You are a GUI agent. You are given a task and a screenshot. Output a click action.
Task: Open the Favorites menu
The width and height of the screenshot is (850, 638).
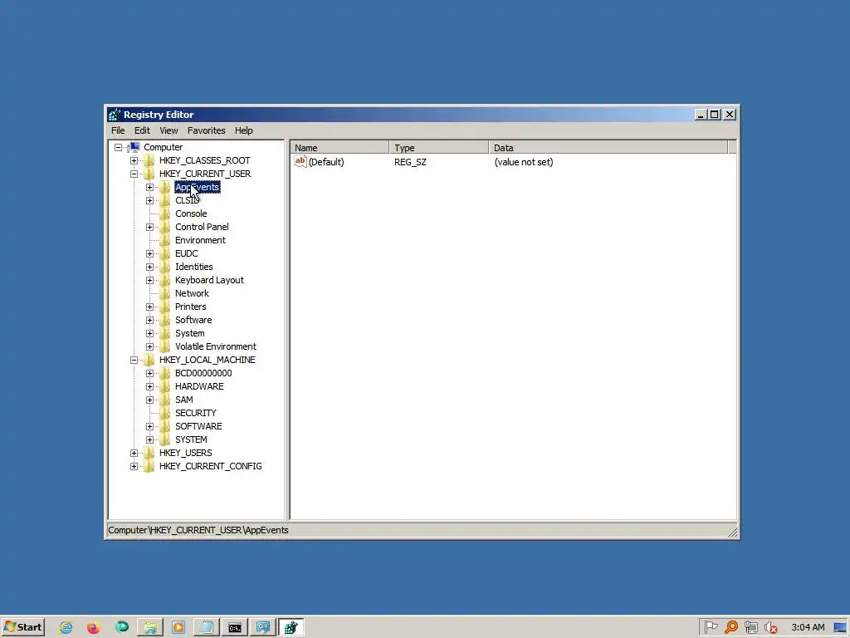[x=206, y=130]
